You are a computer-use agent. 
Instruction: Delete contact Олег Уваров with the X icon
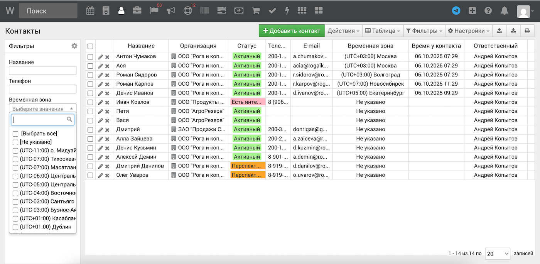(107, 176)
